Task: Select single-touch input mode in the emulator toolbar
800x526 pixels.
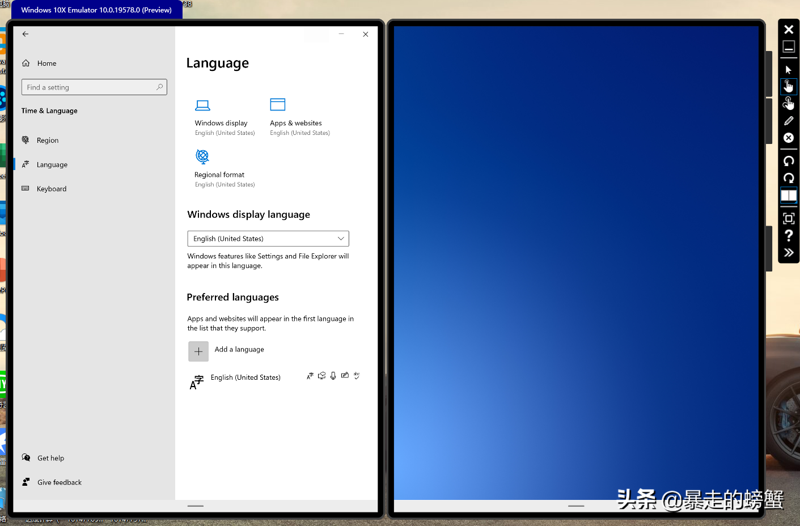Action: [x=789, y=86]
